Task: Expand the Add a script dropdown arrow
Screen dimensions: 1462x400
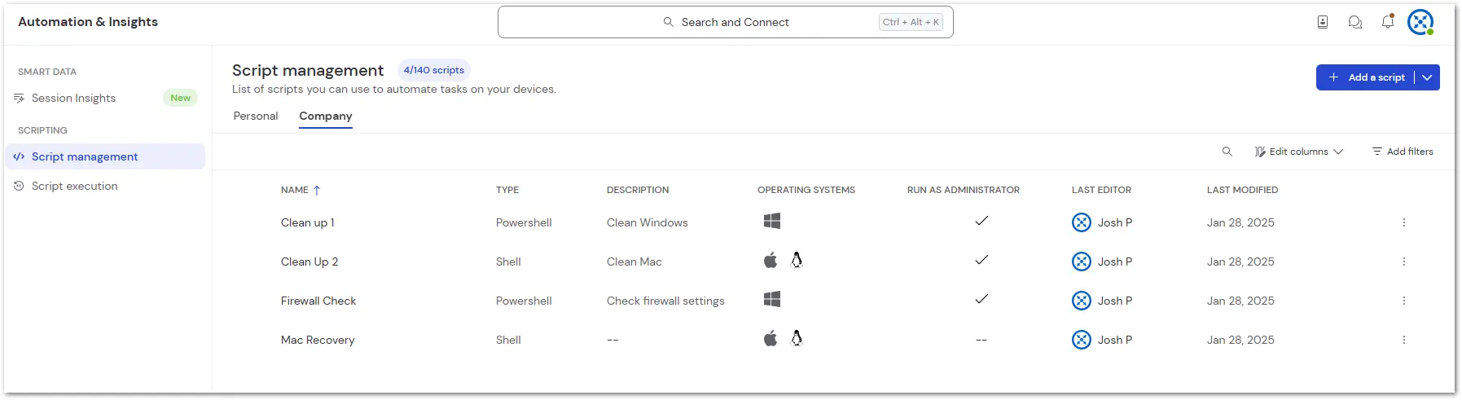Action: click(1427, 77)
